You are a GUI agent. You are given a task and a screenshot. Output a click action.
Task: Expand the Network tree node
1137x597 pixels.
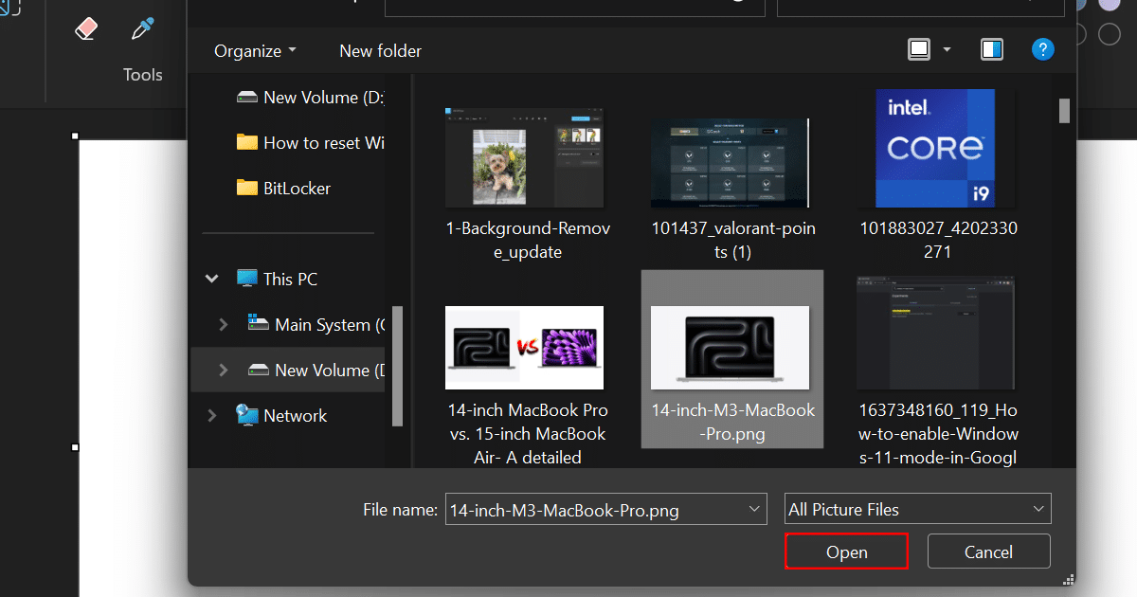pos(211,416)
